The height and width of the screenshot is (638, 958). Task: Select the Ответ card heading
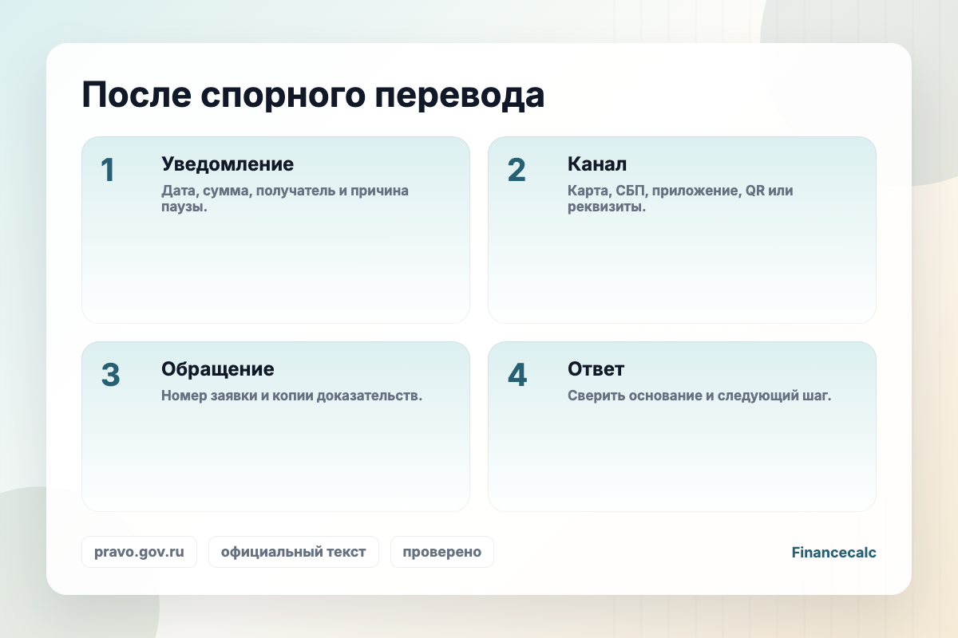click(x=596, y=369)
